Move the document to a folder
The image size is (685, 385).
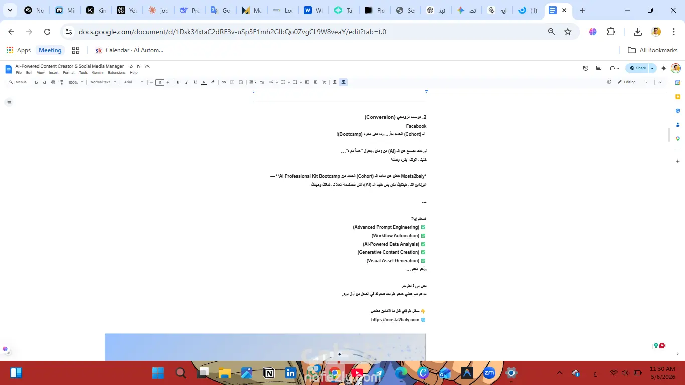139,66
